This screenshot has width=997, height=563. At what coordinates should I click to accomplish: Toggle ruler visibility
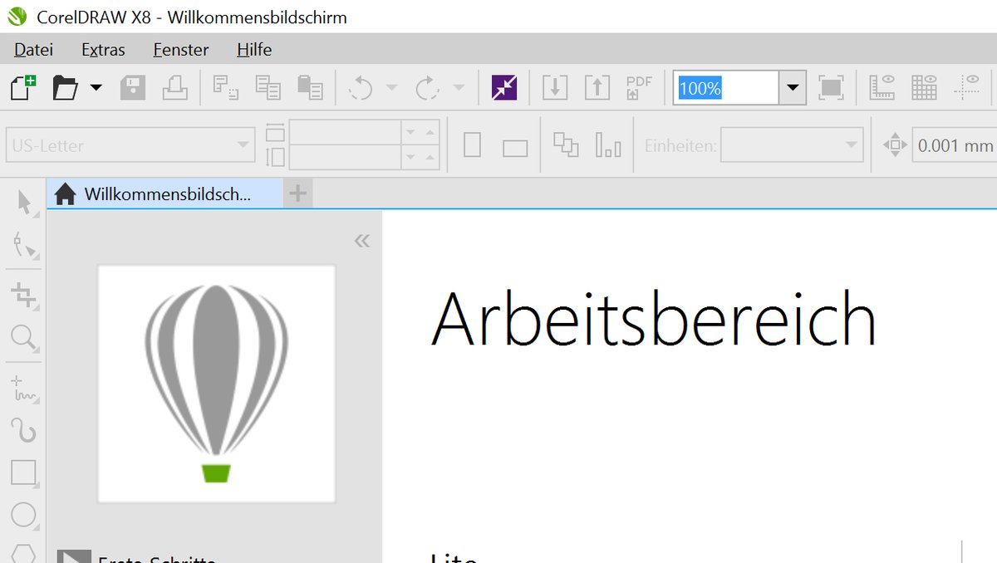coord(882,87)
